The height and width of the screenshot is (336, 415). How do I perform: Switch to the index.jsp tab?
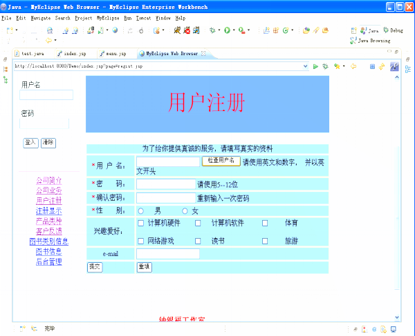(72, 54)
